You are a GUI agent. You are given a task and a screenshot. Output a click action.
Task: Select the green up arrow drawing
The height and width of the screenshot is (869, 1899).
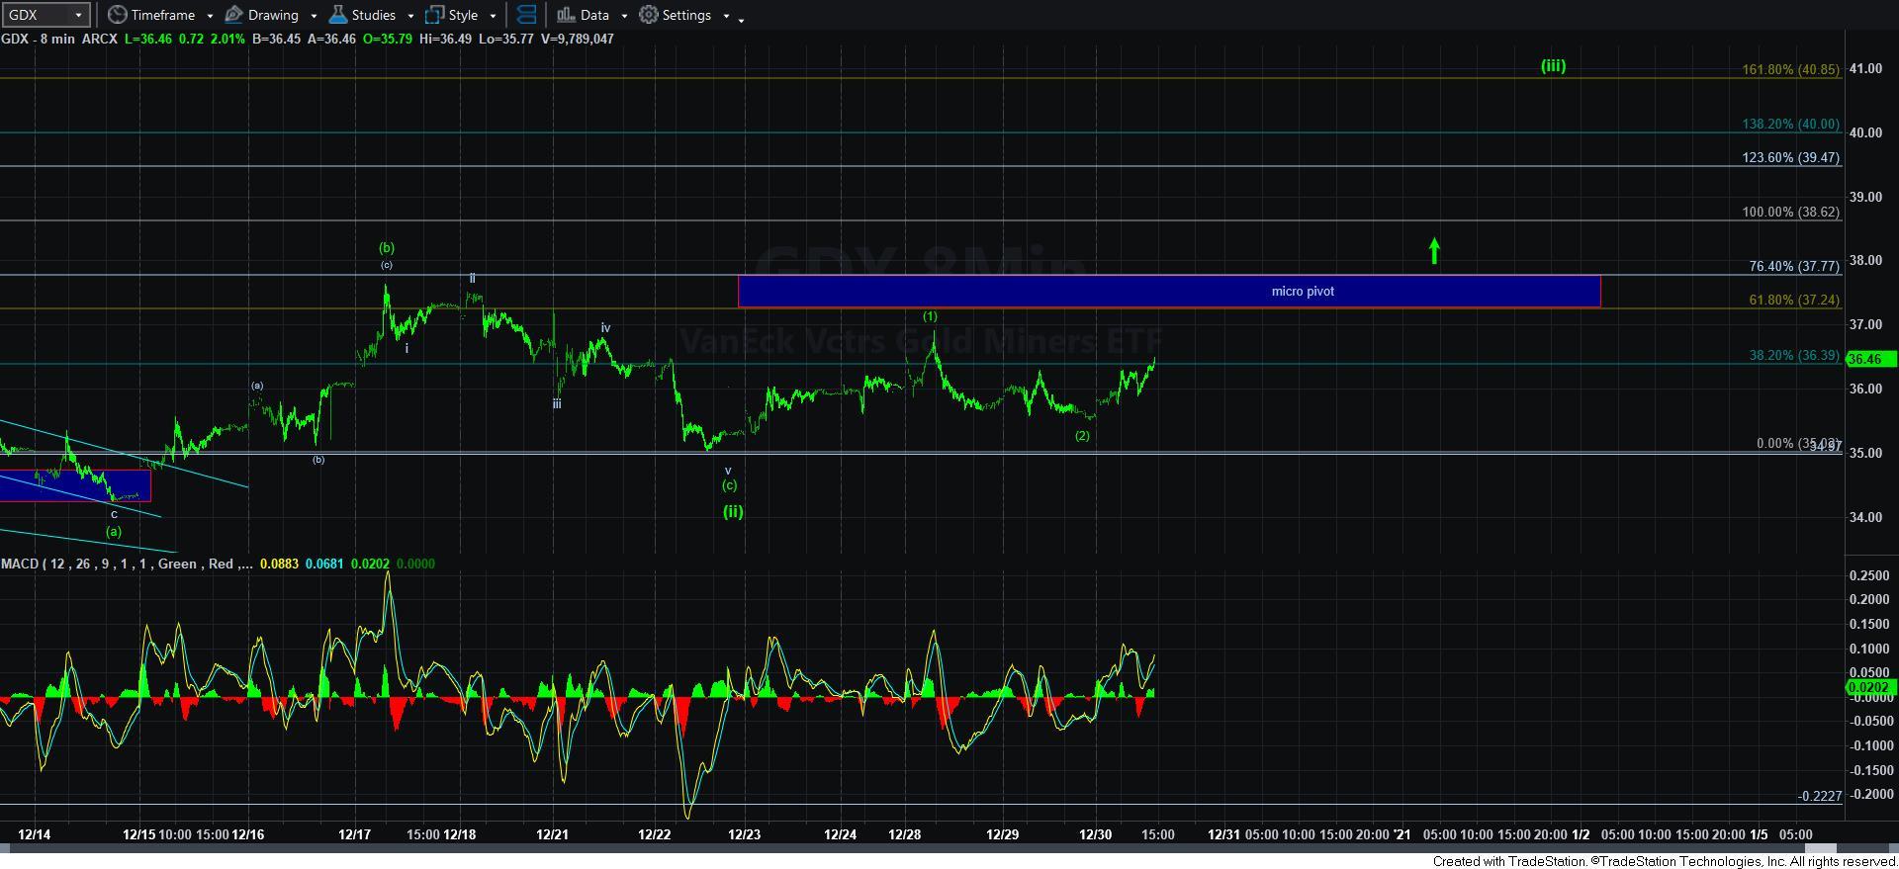tap(1434, 251)
